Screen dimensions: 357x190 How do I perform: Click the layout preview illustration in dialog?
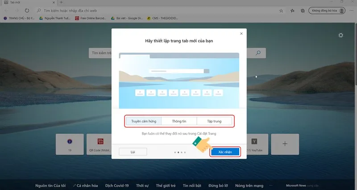point(179,81)
